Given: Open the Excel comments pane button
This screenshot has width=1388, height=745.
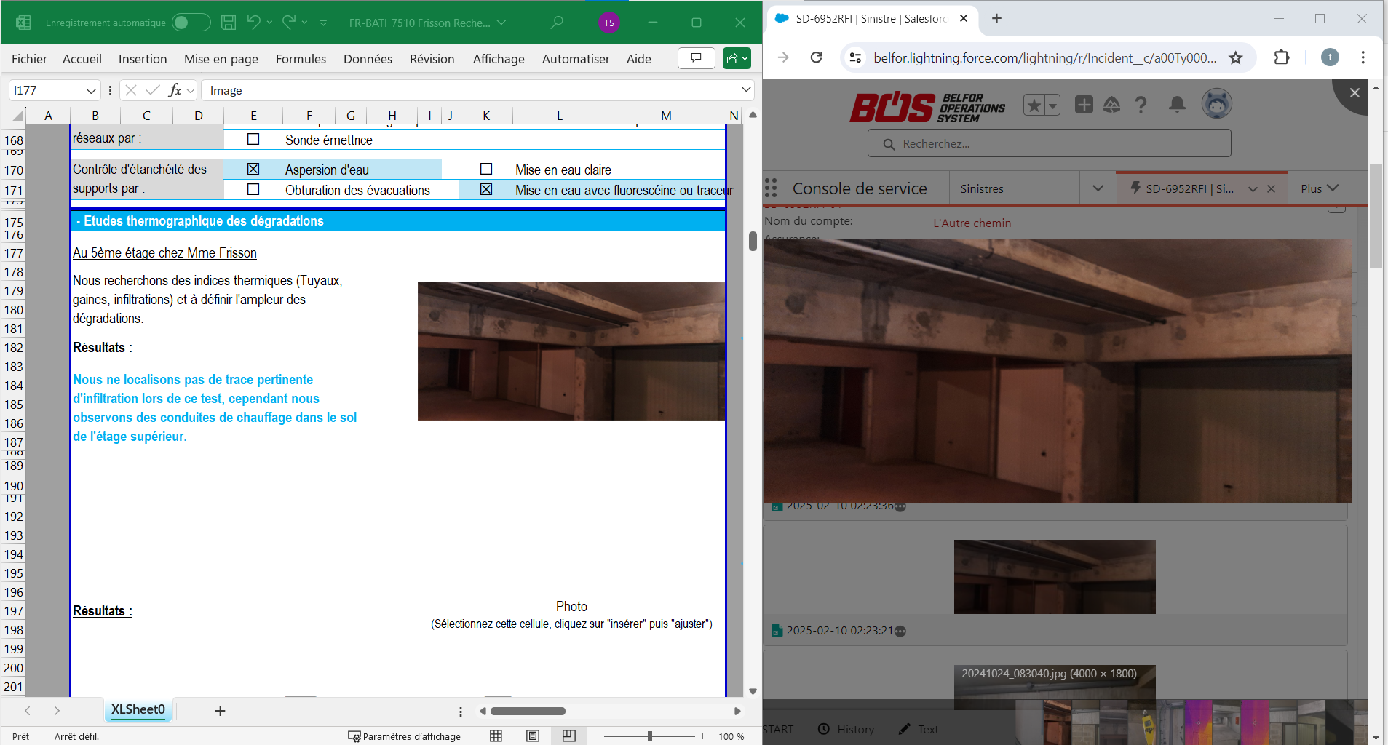Looking at the screenshot, I should [697, 58].
